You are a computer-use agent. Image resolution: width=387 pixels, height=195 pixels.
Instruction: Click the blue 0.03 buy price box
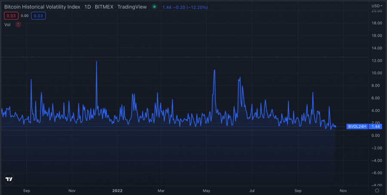pyautogui.click(x=38, y=16)
